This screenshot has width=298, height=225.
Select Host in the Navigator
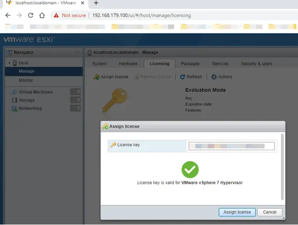pyautogui.click(x=23, y=63)
